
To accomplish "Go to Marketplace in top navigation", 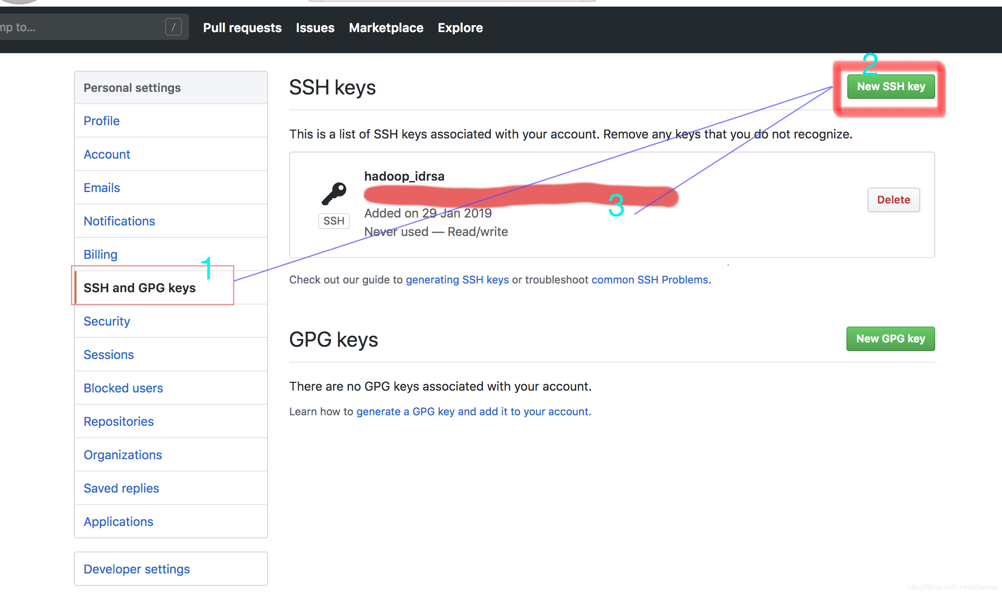I will click(x=386, y=28).
